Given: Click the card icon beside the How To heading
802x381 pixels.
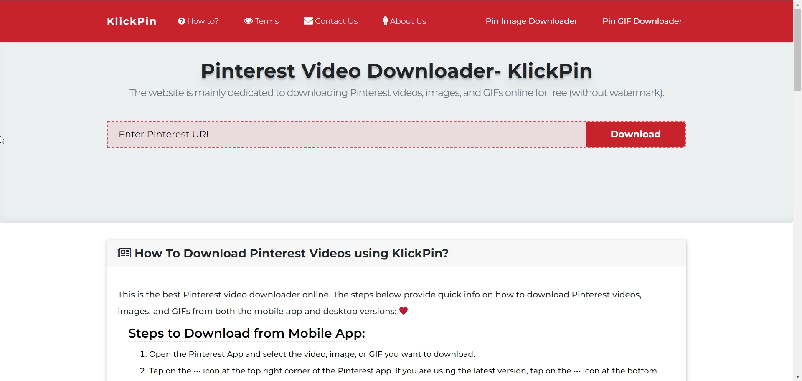Looking at the screenshot, I should point(123,253).
